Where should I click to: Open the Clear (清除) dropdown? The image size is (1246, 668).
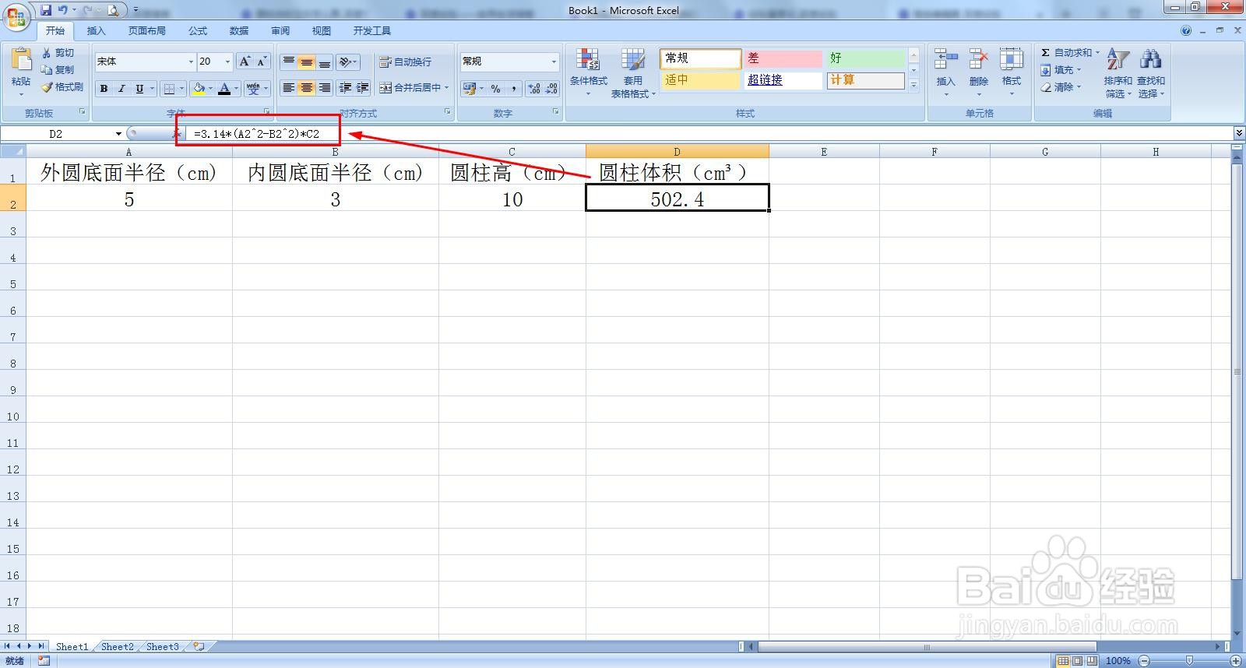(1061, 87)
